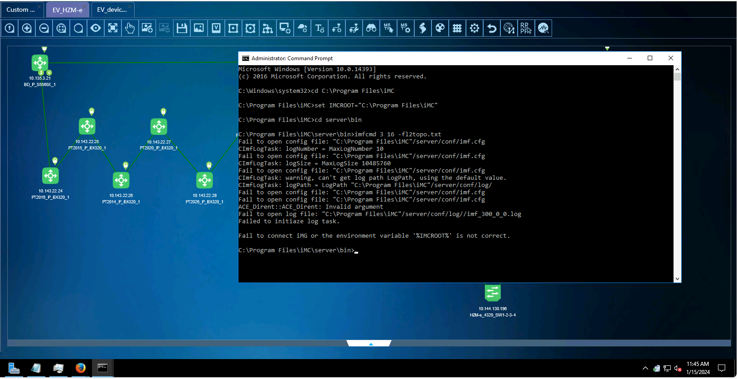Click the square layout icon with center dot
Viewport: 737px width, 379px height.
pos(233,28)
